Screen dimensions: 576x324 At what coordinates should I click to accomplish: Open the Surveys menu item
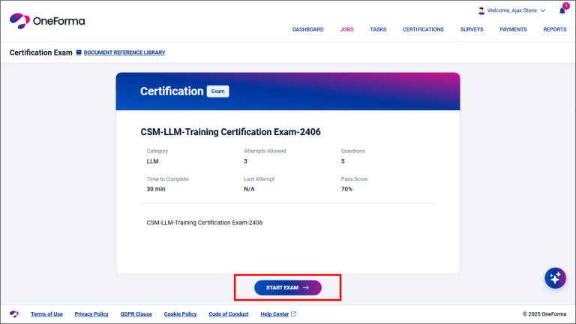pyautogui.click(x=471, y=29)
